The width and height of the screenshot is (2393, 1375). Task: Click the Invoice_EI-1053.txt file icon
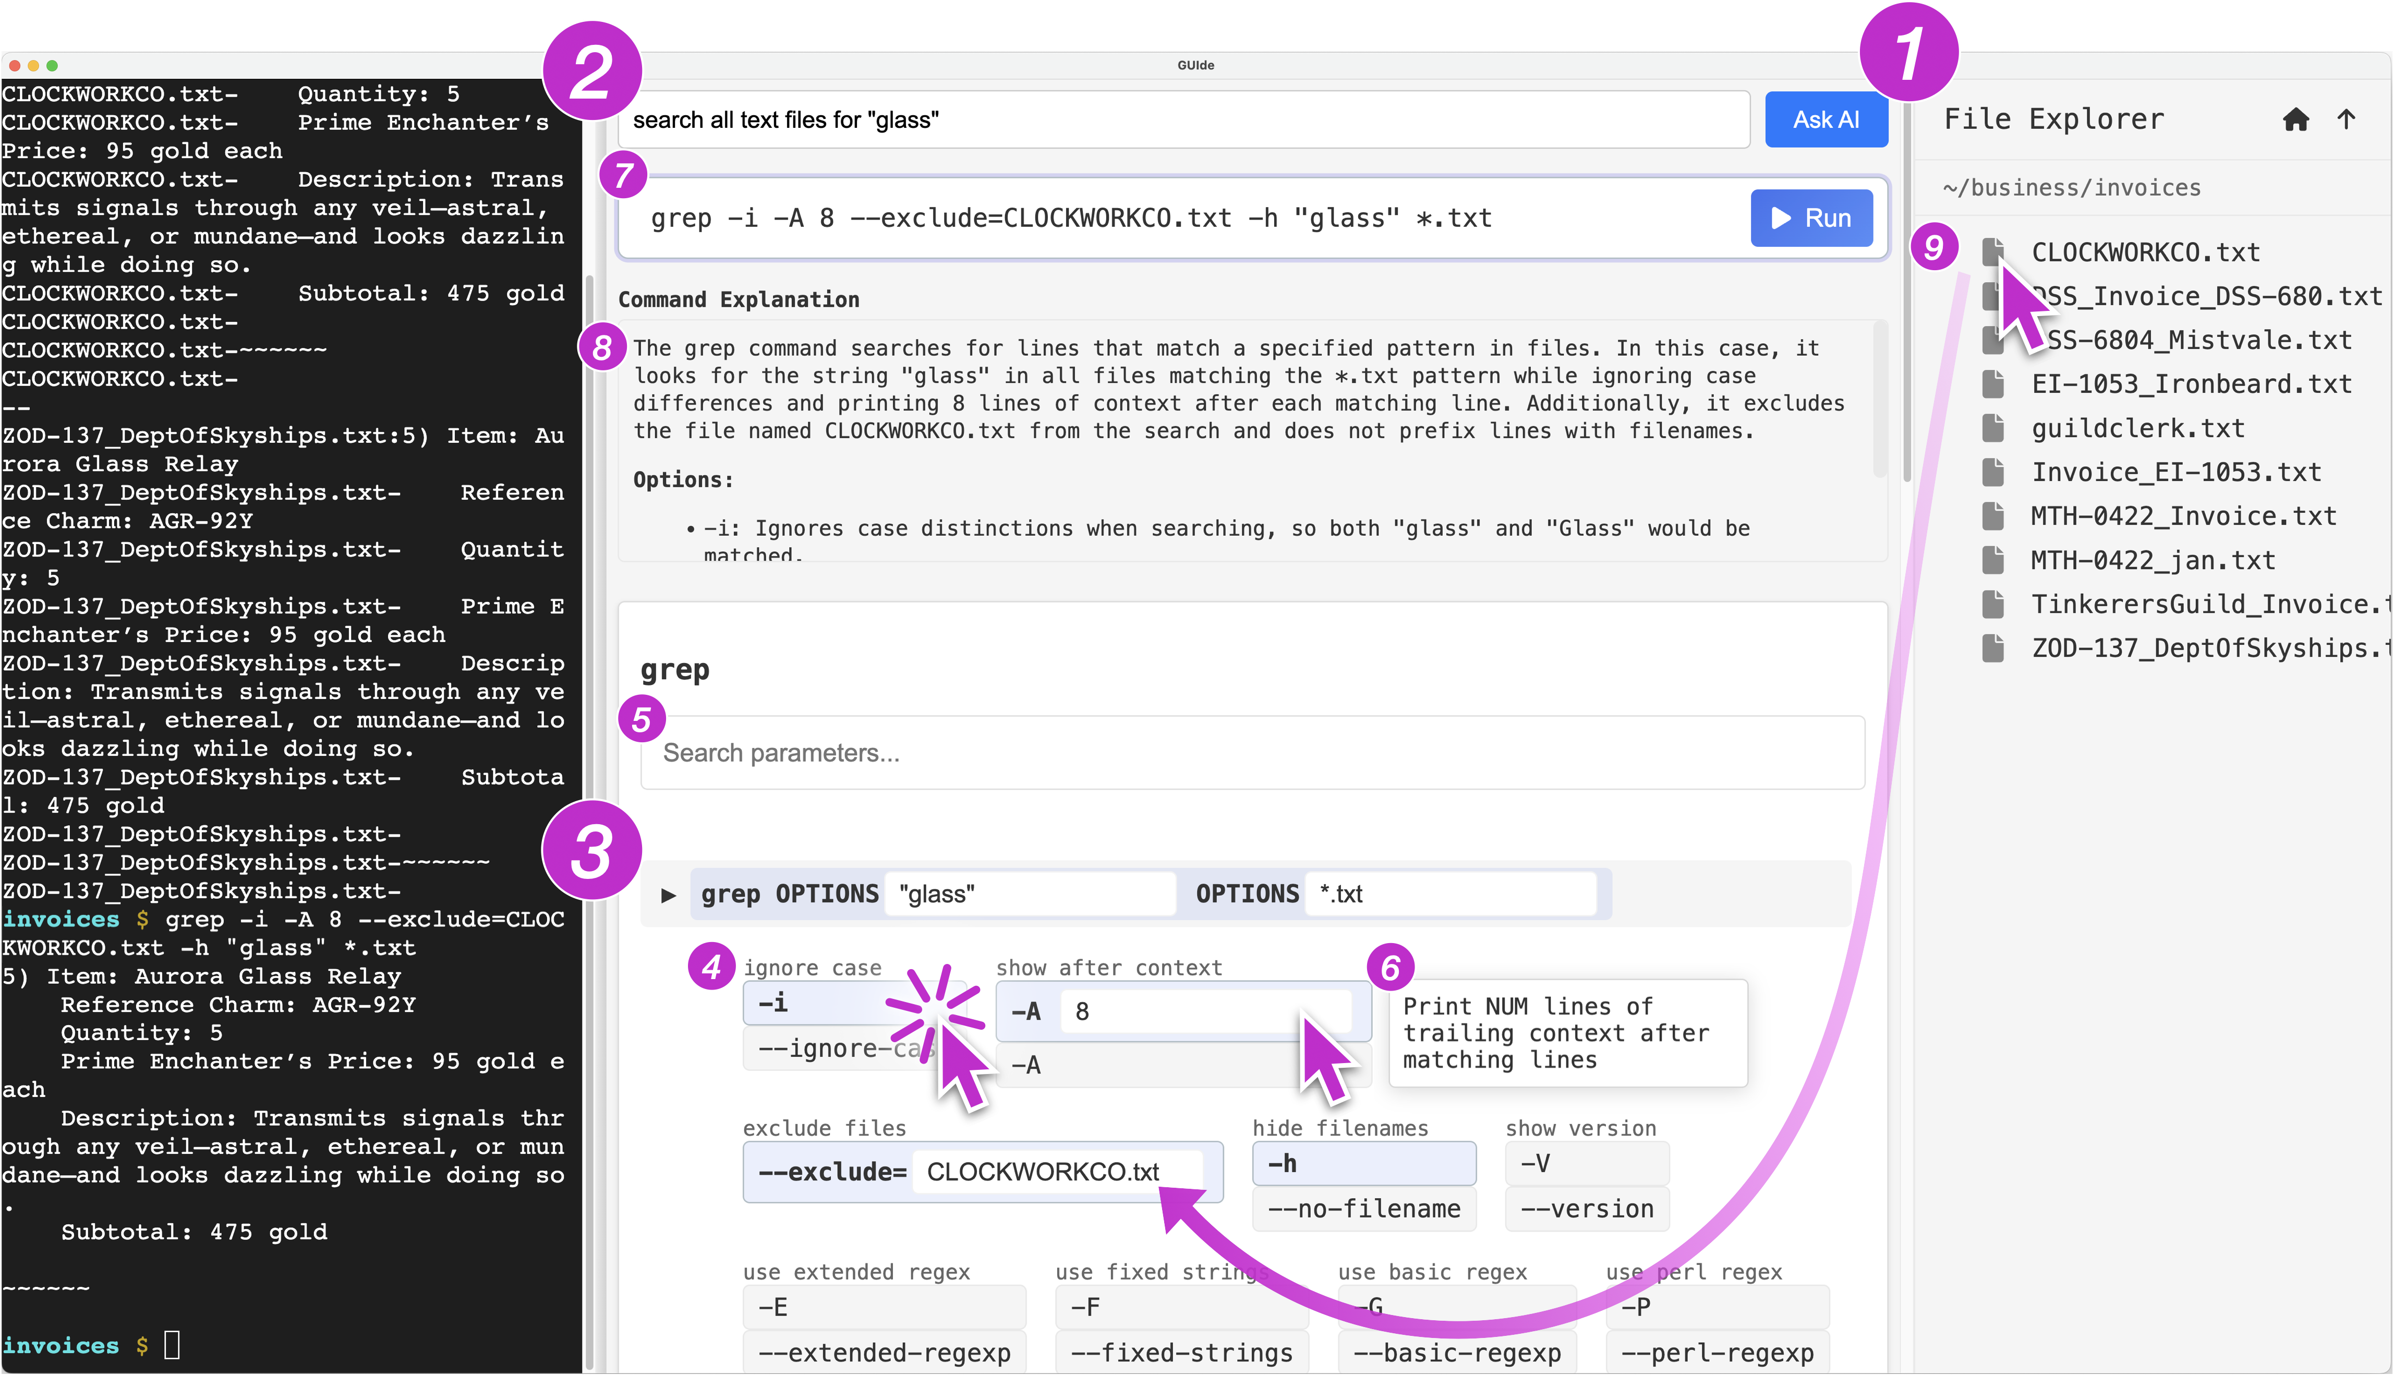click(x=1993, y=472)
